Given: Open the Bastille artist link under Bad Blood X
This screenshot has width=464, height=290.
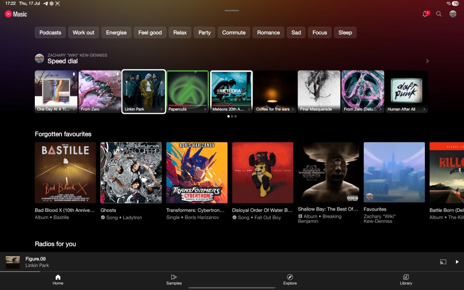Looking at the screenshot, I should click(61, 218).
